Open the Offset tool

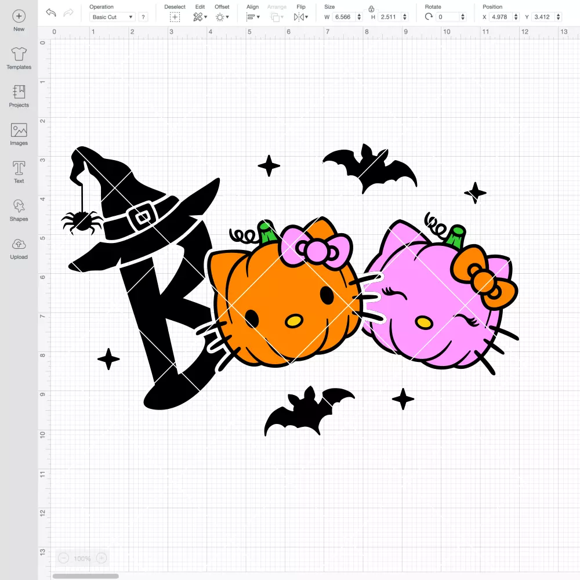click(x=222, y=17)
